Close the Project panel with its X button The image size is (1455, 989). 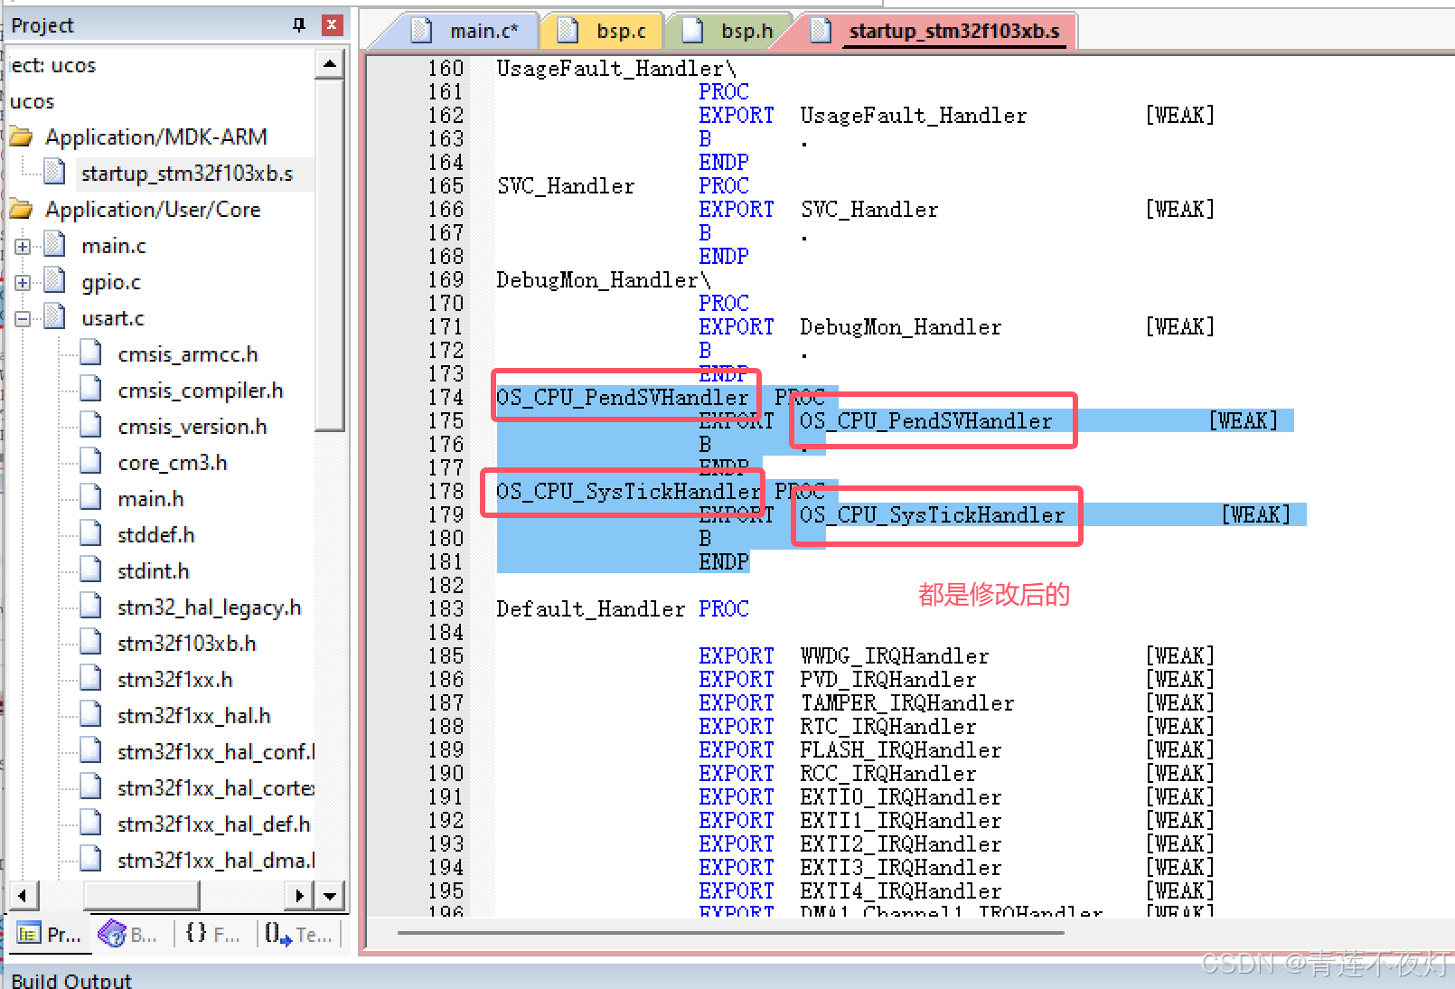coord(332,24)
